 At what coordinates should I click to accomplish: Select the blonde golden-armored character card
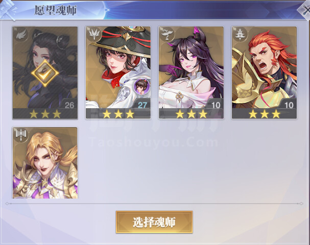point(45,163)
